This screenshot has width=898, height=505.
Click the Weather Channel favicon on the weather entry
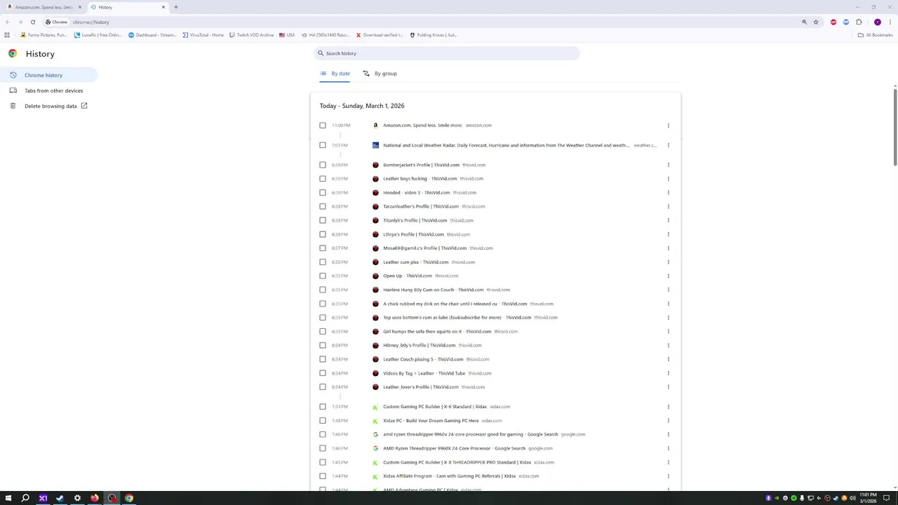pyautogui.click(x=375, y=145)
